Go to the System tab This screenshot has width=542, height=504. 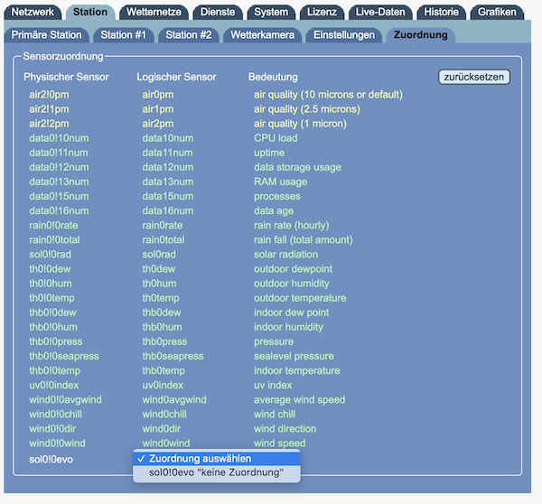tap(271, 13)
